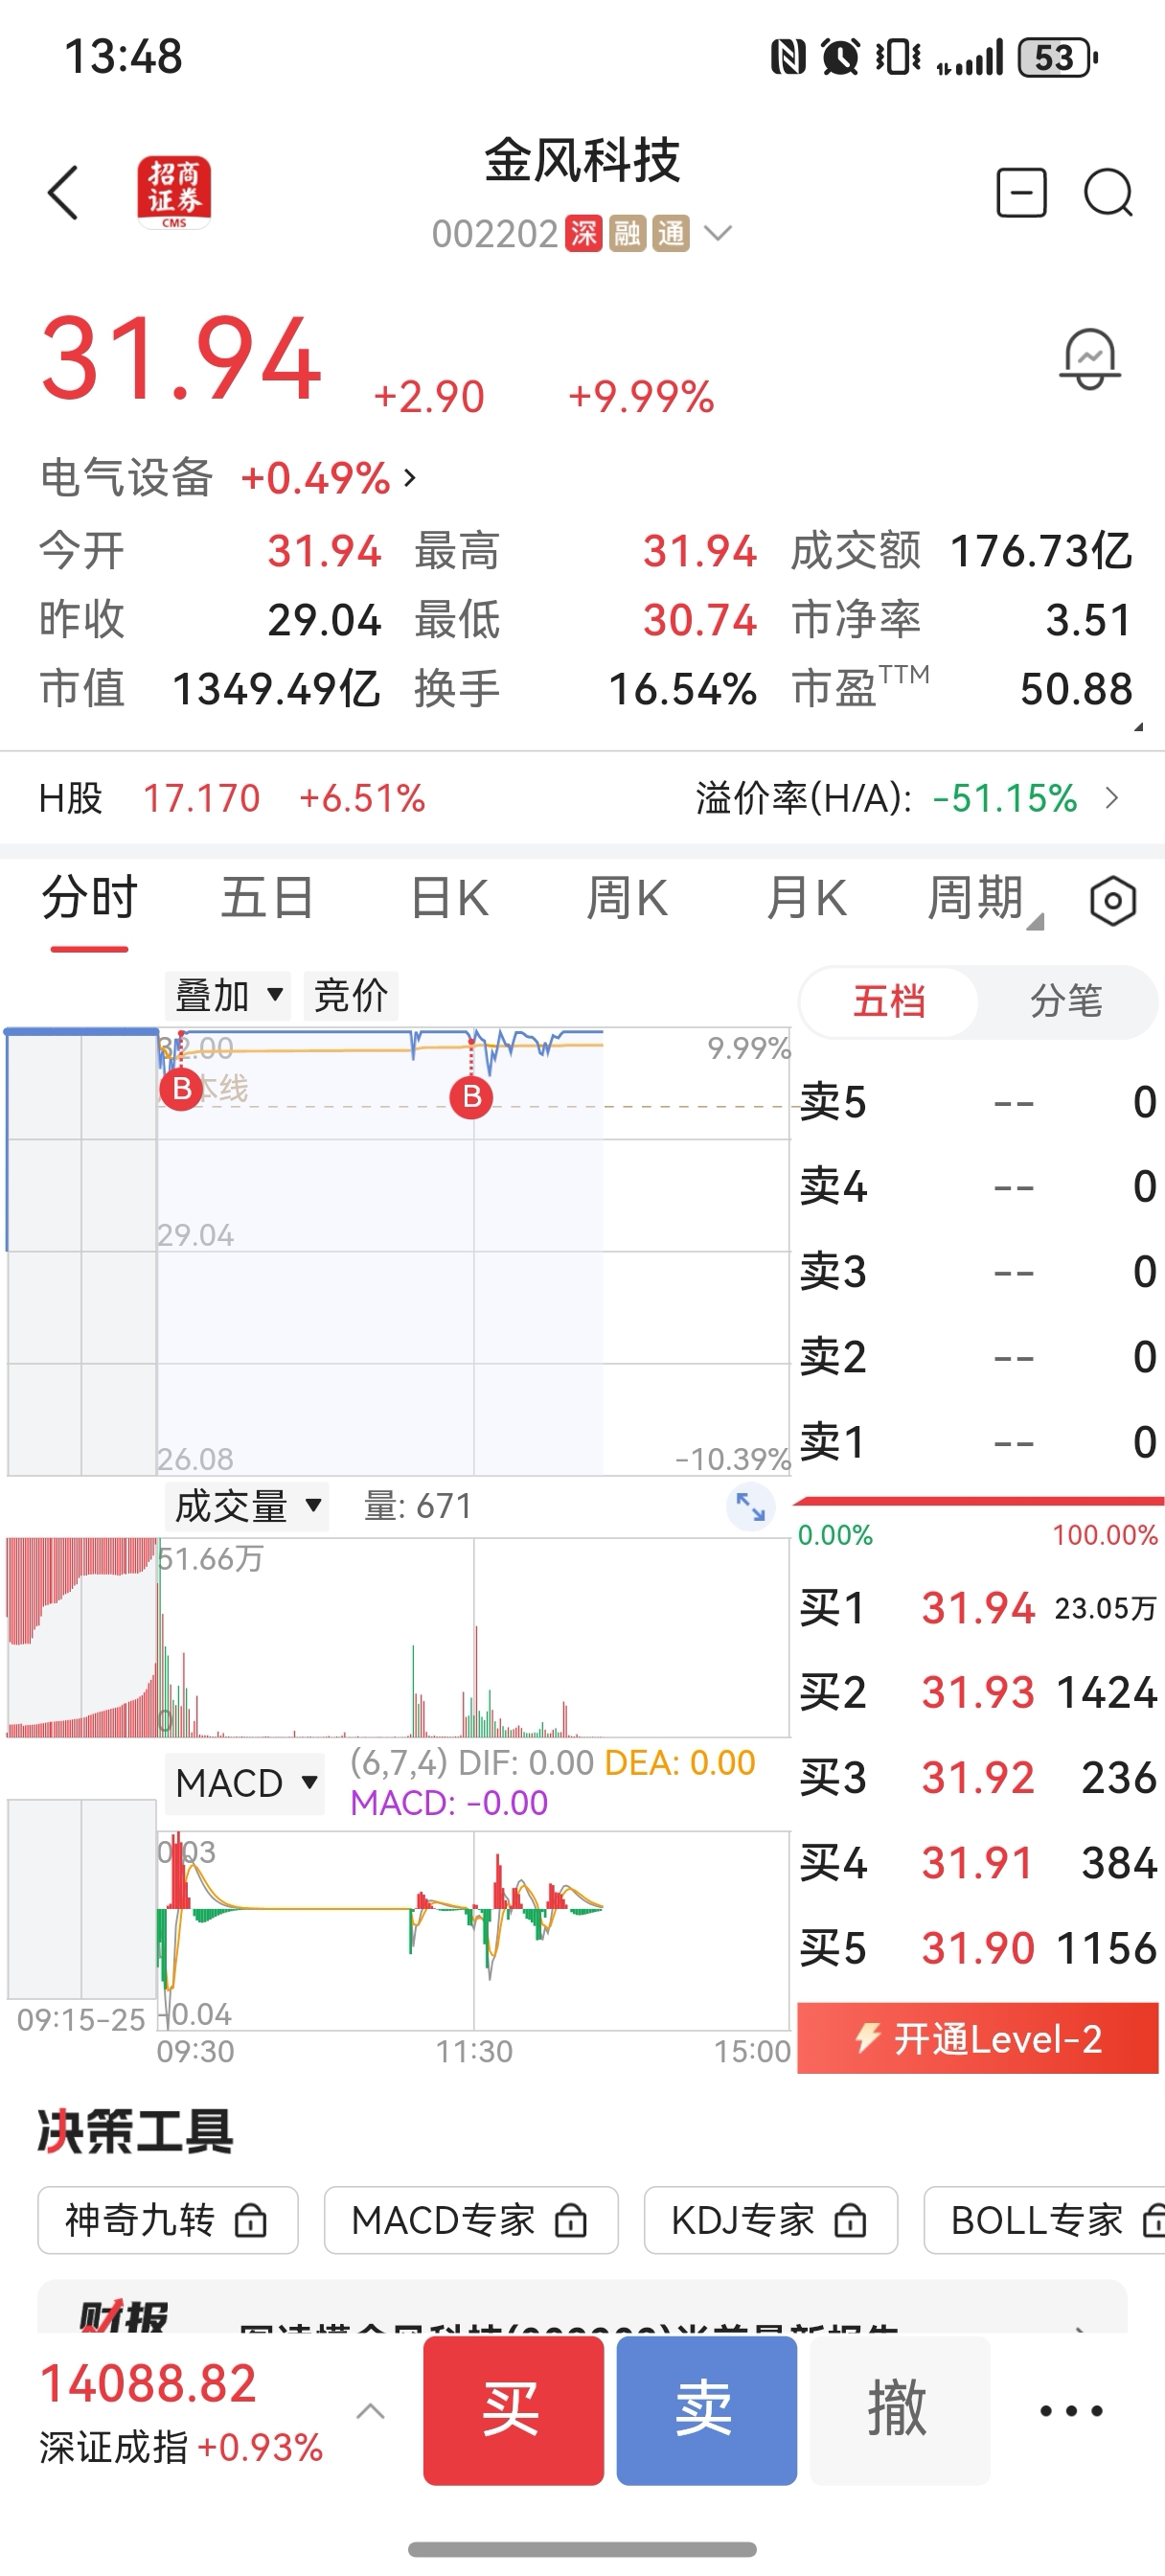Image resolution: width=1165 pixels, height=2576 pixels.
Task: Tap 买4 price 31.91 row
Action: (978, 1863)
